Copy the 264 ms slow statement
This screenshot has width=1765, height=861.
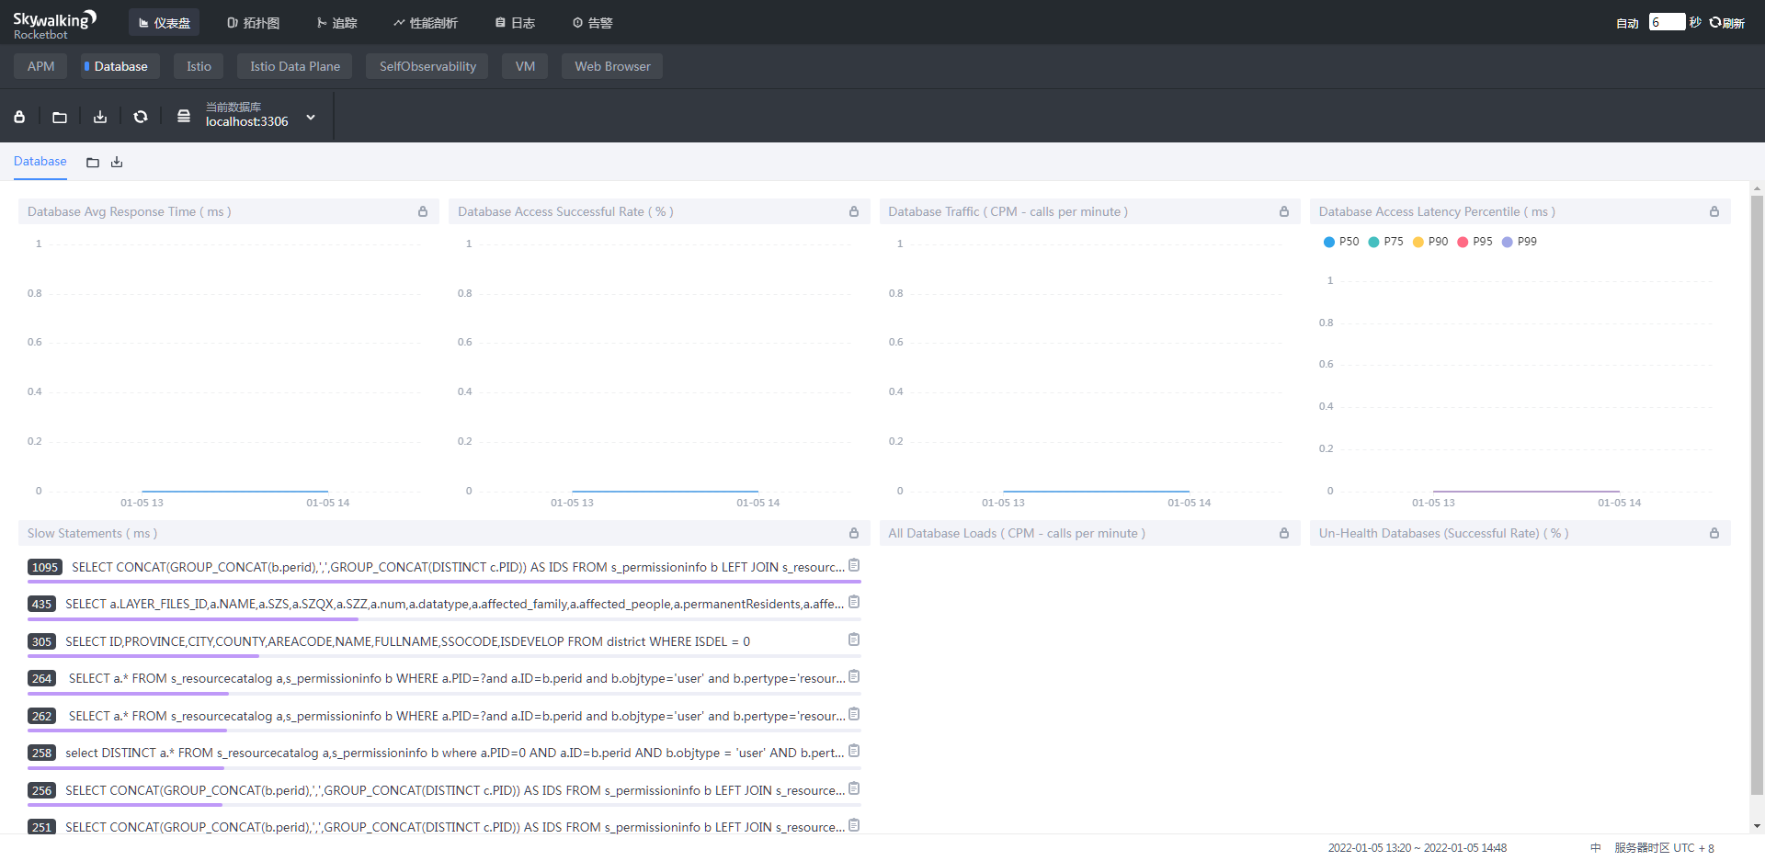tap(854, 676)
